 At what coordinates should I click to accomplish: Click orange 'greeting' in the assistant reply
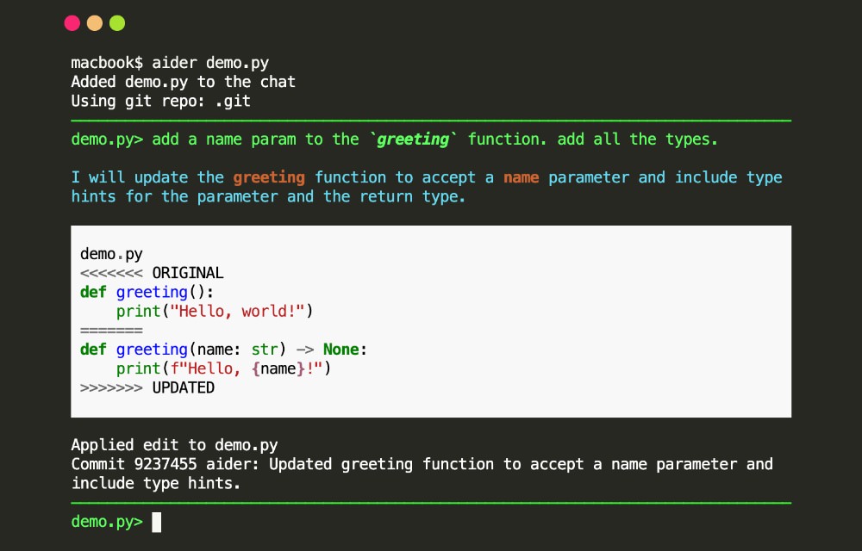coord(269,178)
